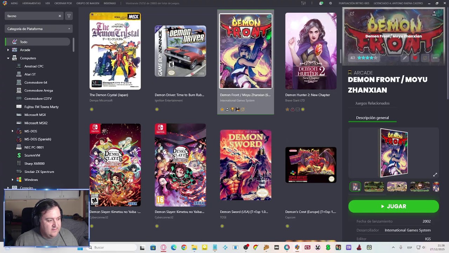Select The Demon Crystal game cover
Screen dimensions: 449x253
[x=115, y=51]
